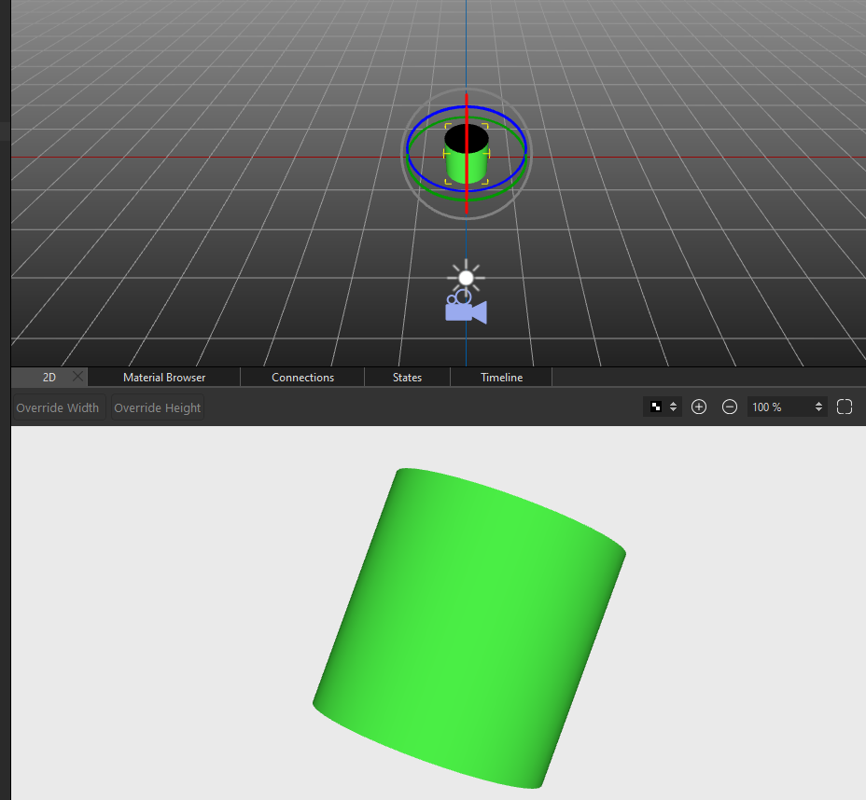Close the 2D tab

tap(77, 377)
